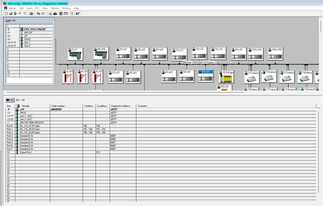Screen dimensions: 323x206
Task: Open the Help menu
Action: click(x=76, y=8)
